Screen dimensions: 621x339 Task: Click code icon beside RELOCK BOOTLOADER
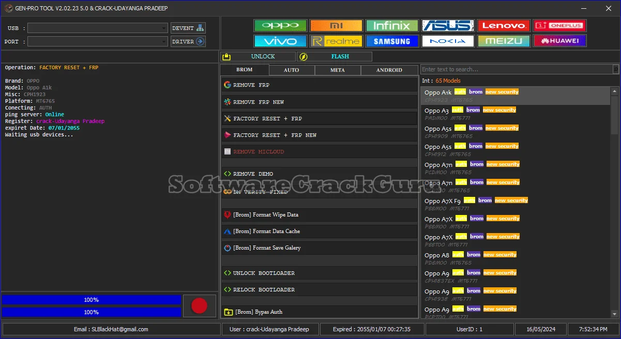click(x=228, y=289)
